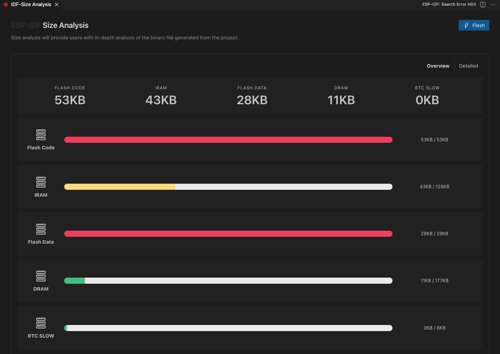The width and height of the screenshot is (500, 354).
Task: Switch to the Detailed view
Action: coord(468,66)
